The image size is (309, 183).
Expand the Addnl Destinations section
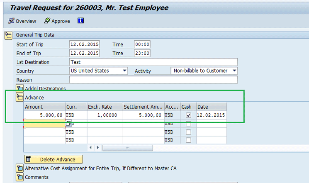[19, 88]
